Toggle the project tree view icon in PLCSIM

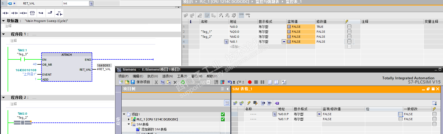227,103
